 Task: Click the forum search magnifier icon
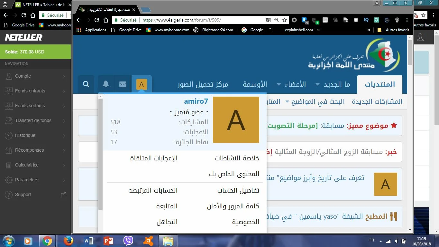tap(86, 84)
